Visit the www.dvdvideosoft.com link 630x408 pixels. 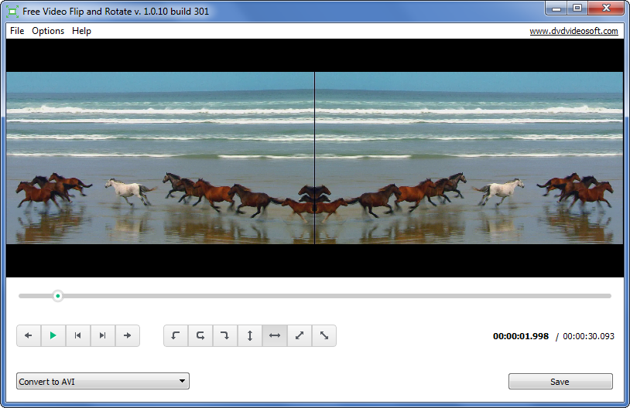click(x=574, y=31)
